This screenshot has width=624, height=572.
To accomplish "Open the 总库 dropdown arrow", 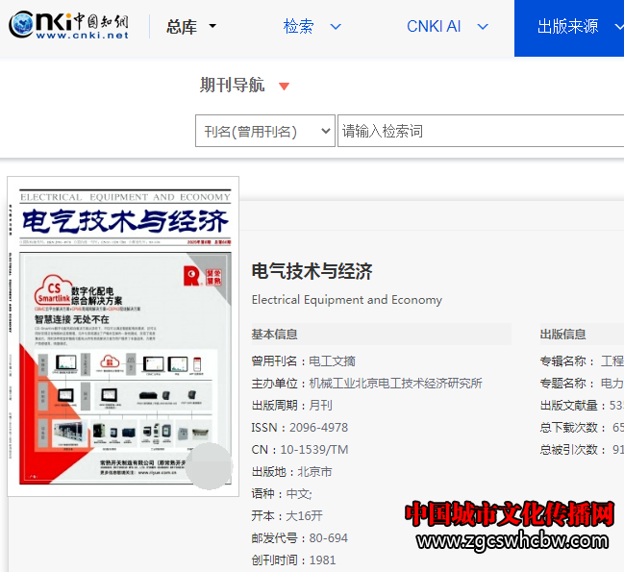I will tap(212, 27).
